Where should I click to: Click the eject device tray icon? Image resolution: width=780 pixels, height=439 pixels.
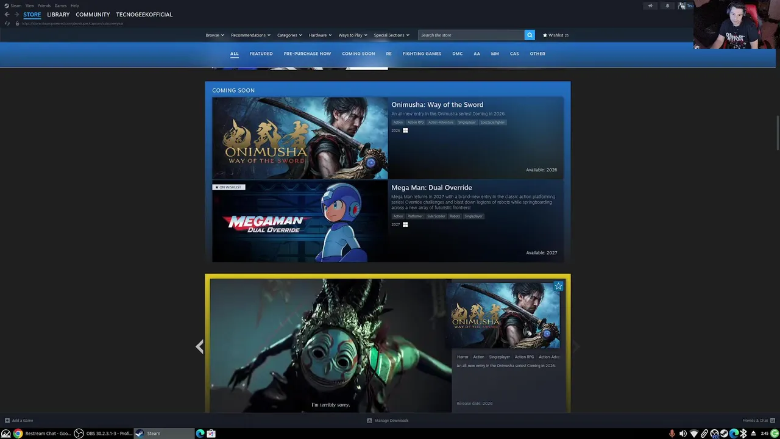(753, 434)
